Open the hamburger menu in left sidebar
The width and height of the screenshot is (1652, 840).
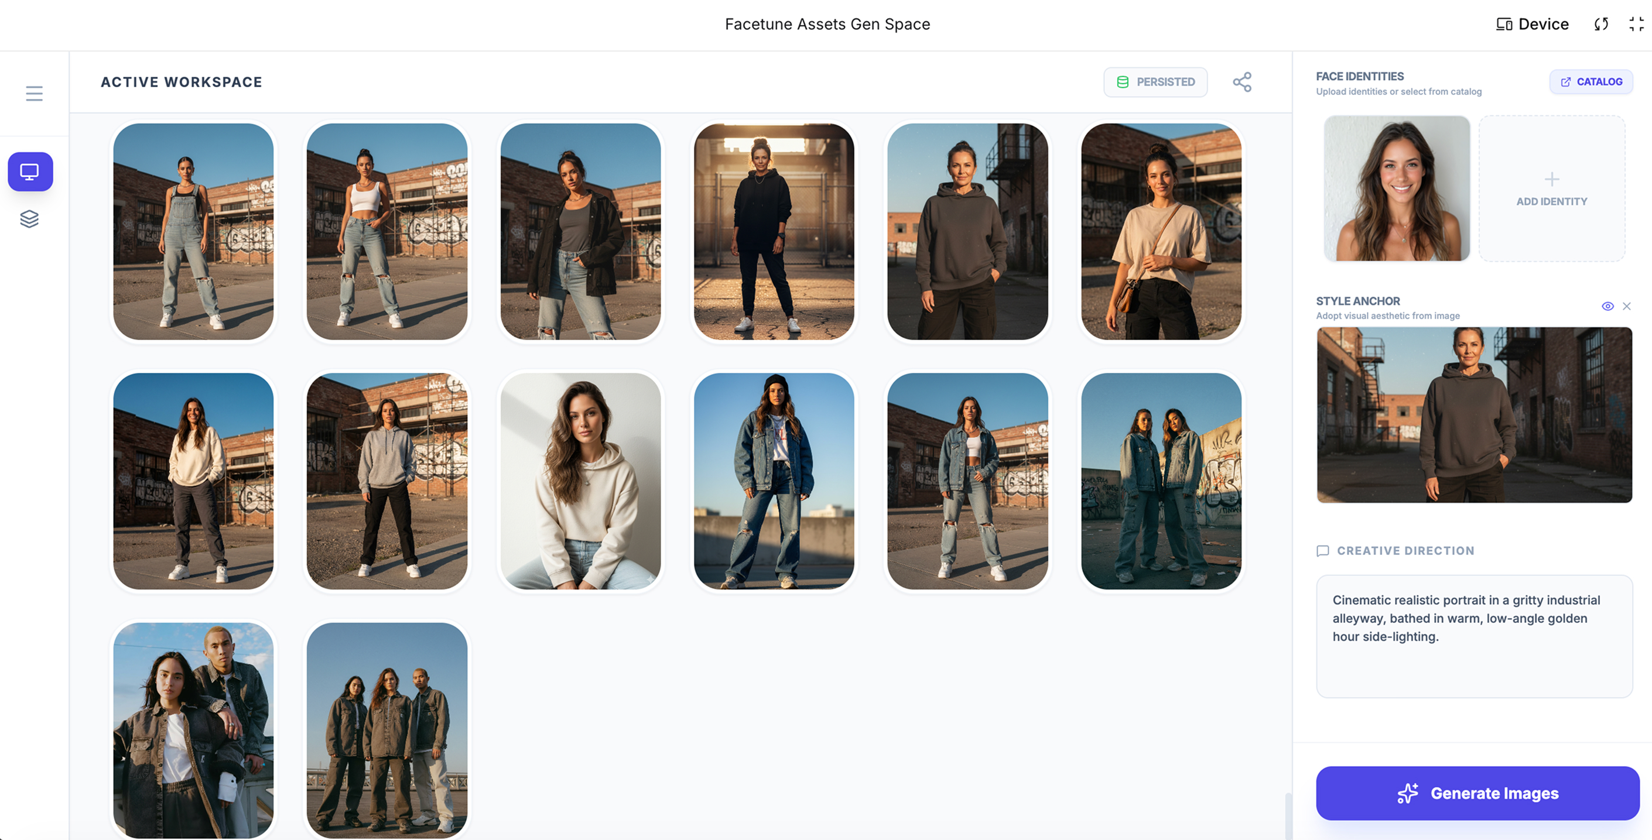34,94
